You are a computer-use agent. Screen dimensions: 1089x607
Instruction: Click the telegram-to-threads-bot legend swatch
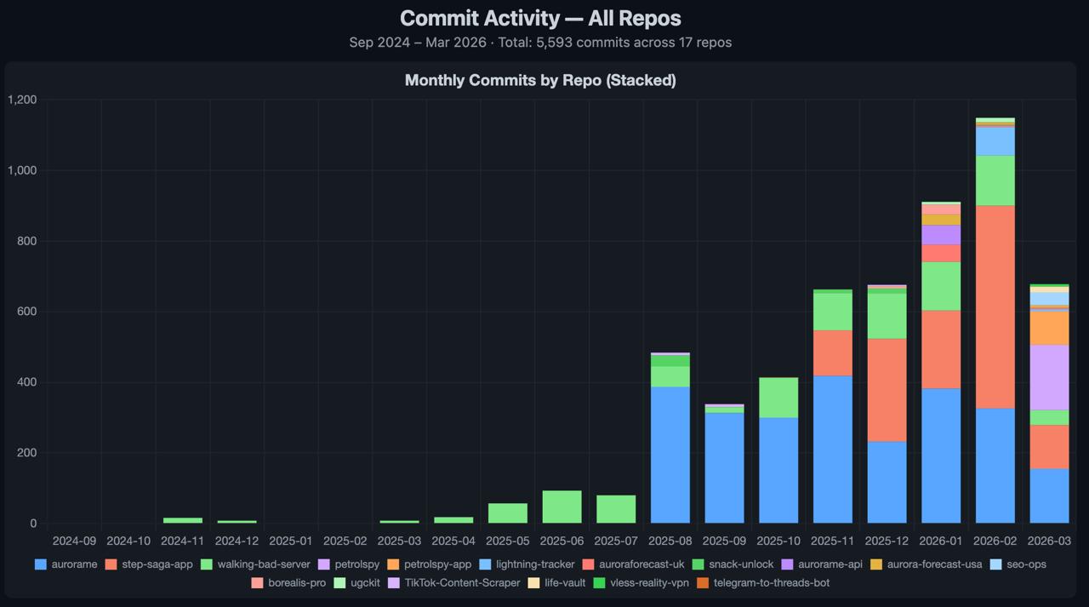click(x=703, y=583)
